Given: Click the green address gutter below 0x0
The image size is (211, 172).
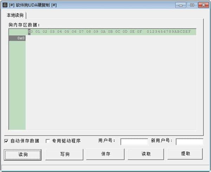Looking at the screenshot, I should click(x=17, y=84).
